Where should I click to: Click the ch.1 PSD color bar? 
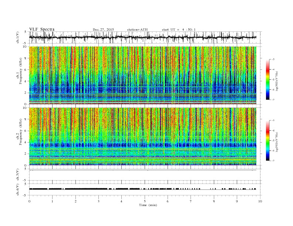pos(267,79)
